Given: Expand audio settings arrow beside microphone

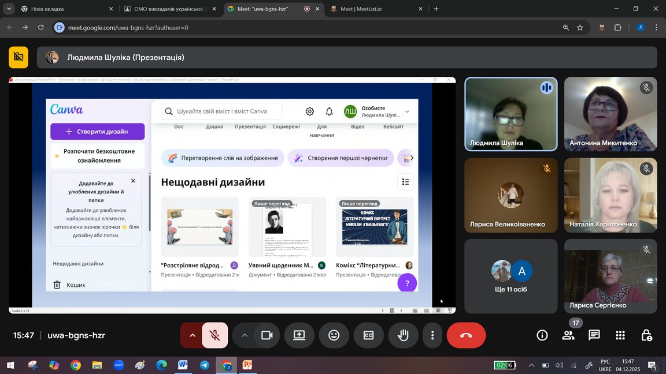Looking at the screenshot, I should [192, 335].
